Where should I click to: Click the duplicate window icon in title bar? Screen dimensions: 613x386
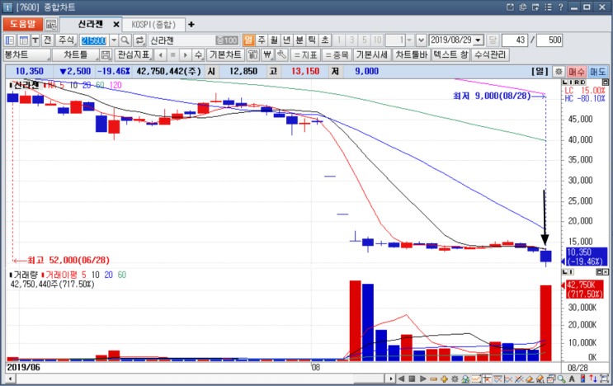click(x=523, y=7)
